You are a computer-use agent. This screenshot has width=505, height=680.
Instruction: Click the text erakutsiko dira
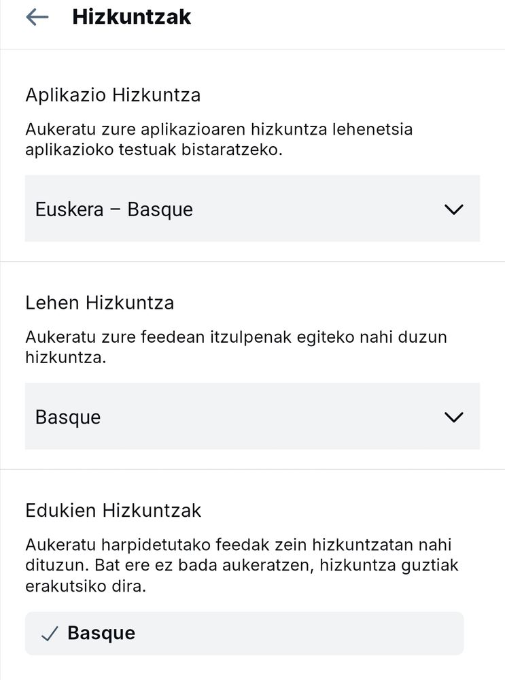[x=86, y=586]
